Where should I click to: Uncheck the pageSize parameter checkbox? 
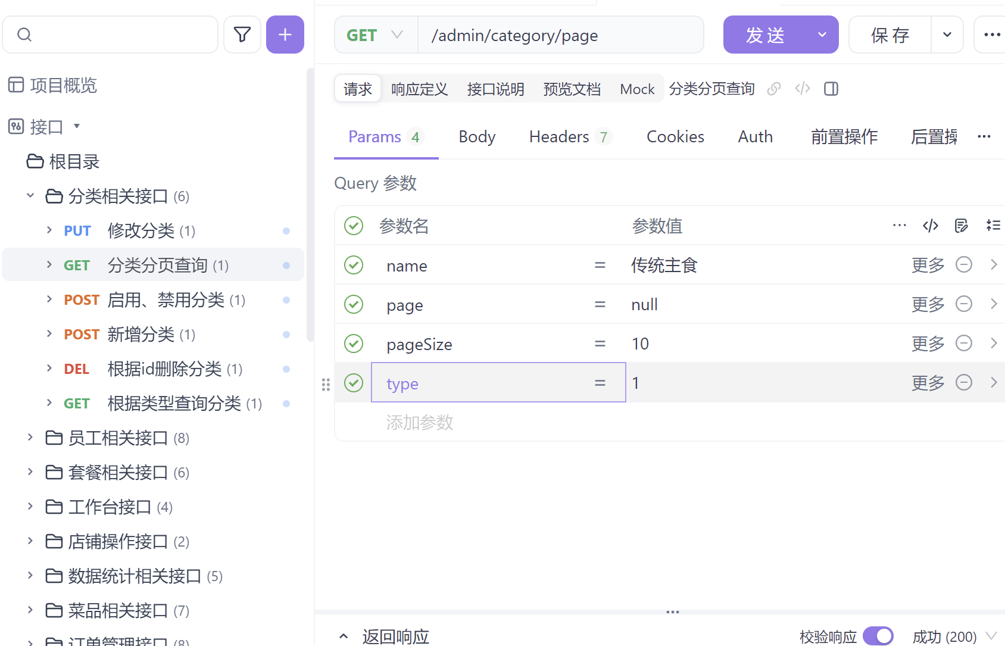pos(354,344)
